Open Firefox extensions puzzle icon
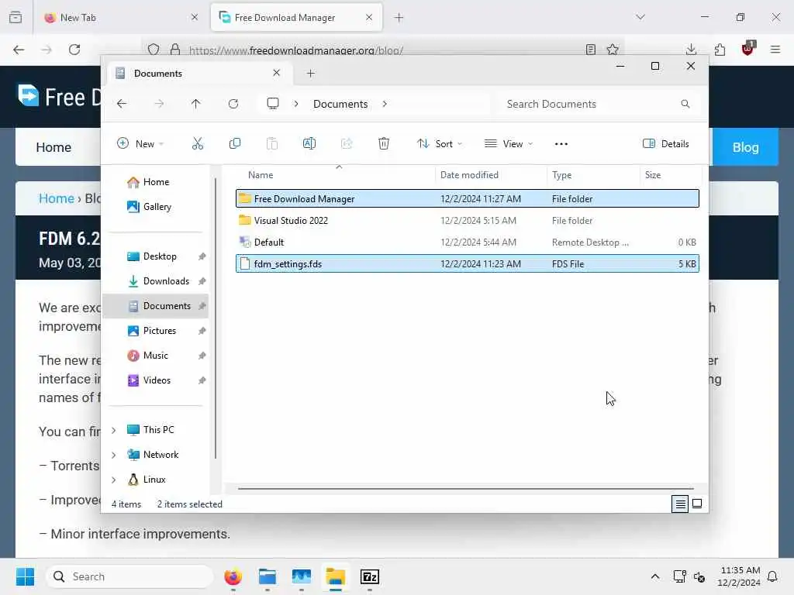Image resolution: width=794 pixels, height=595 pixels. [720, 50]
